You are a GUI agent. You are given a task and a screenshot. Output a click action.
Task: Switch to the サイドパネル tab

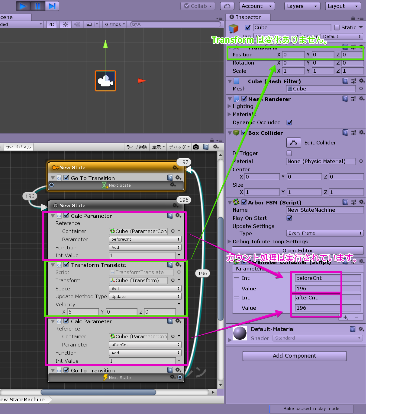[18, 147]
